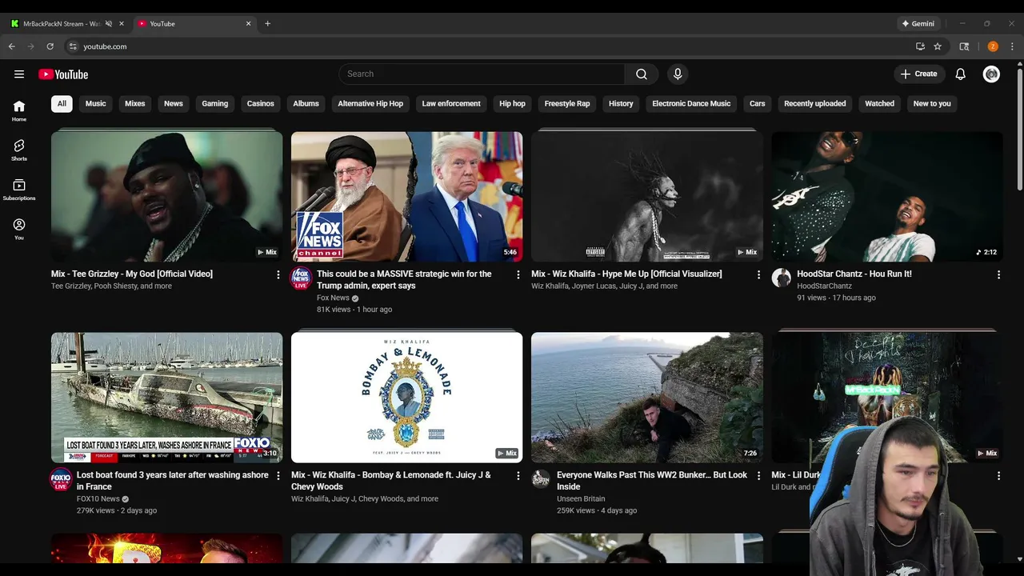
Task: Select the Cars filter chip
Action: 758,104
